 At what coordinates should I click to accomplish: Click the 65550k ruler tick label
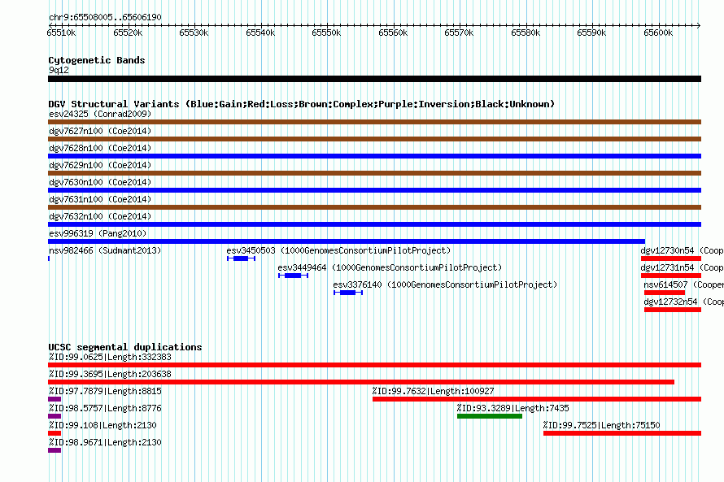(x=326, y=33)
